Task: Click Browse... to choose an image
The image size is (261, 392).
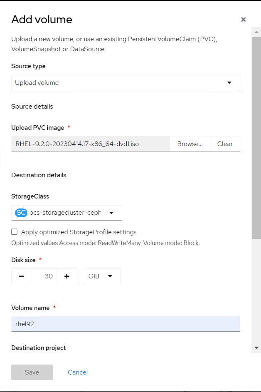Action: [190, 144]
